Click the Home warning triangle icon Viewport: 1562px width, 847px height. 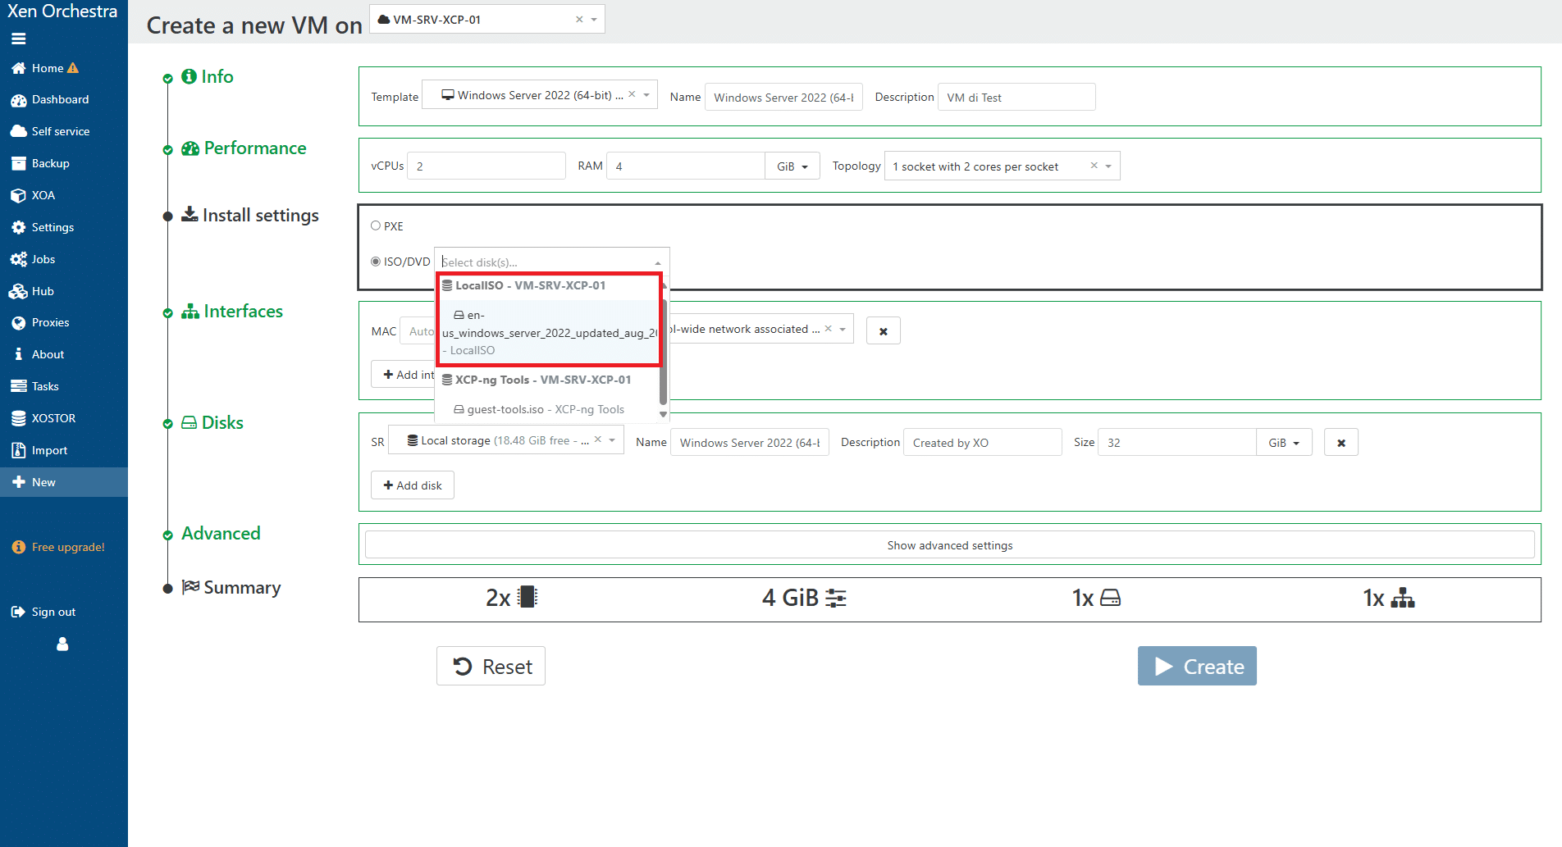pos(73,68)
